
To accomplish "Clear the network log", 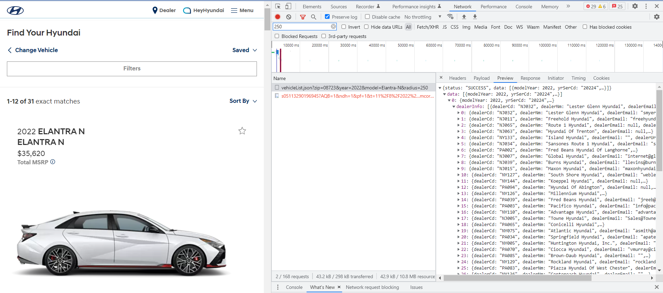I will pyautogui.click(x=289, y=17).
